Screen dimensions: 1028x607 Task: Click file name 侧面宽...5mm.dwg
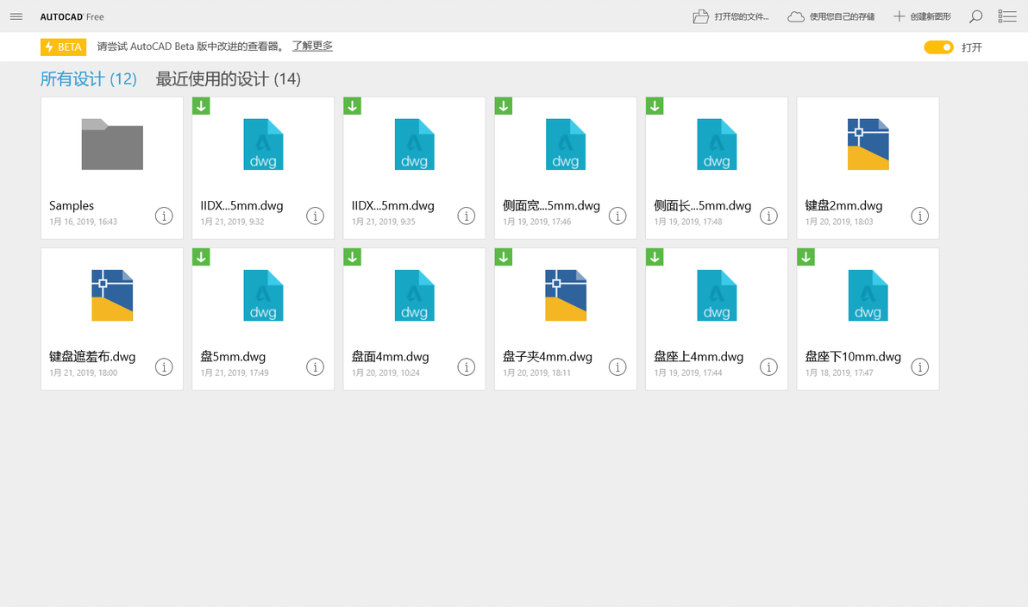(x=551, y=206)
